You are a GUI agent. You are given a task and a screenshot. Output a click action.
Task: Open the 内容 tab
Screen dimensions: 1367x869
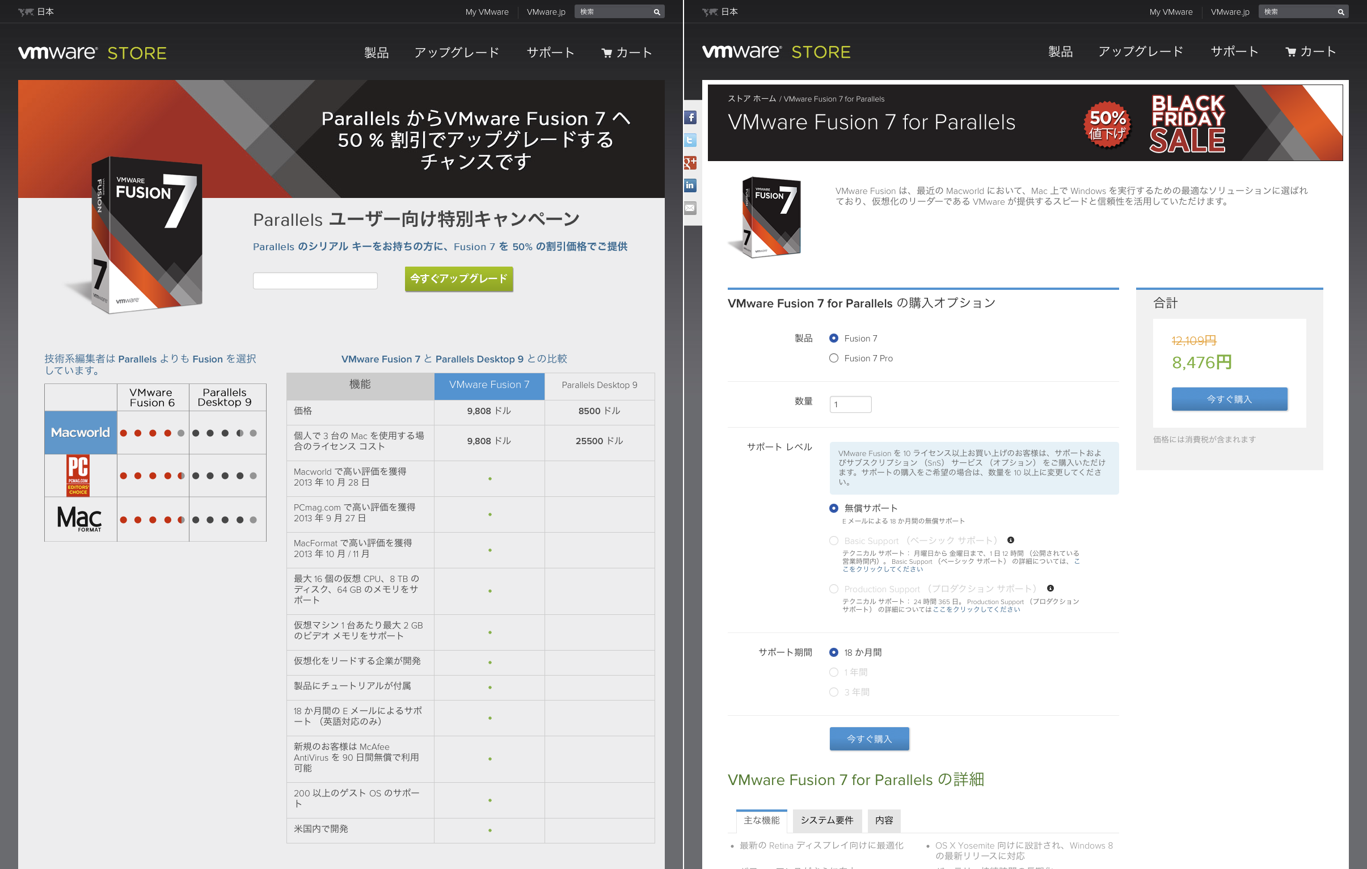[x=884, y=820]
